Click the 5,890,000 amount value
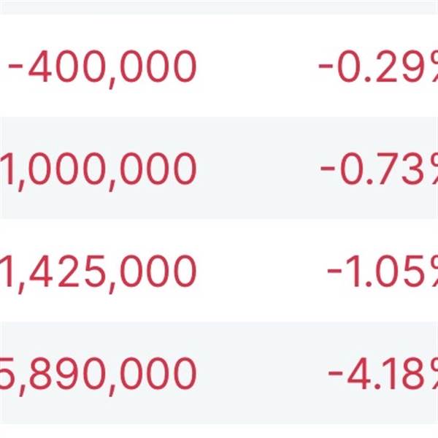Screen dimensions: 438x438 coord(99,374)
